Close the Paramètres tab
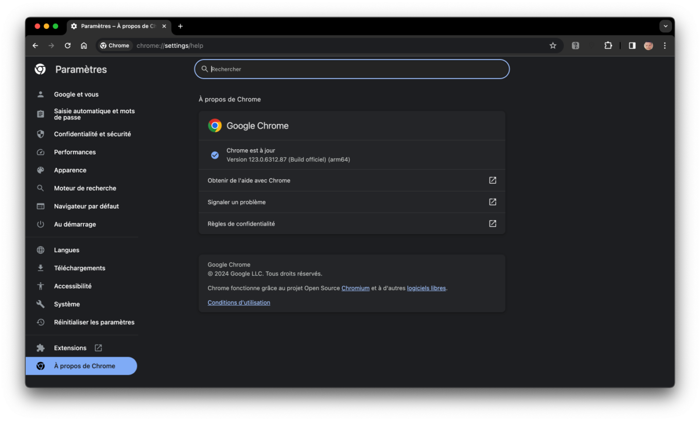700x421 pixels. coord(164,26)
